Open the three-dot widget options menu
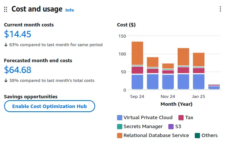This screenshot has width=226, height=143. [x=220, y=9]
